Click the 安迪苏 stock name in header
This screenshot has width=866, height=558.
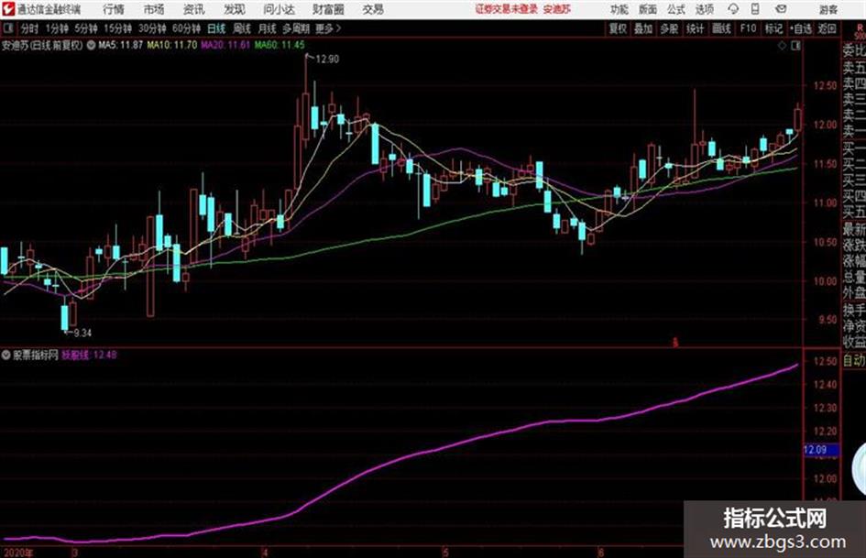click(x=557, y=9)
